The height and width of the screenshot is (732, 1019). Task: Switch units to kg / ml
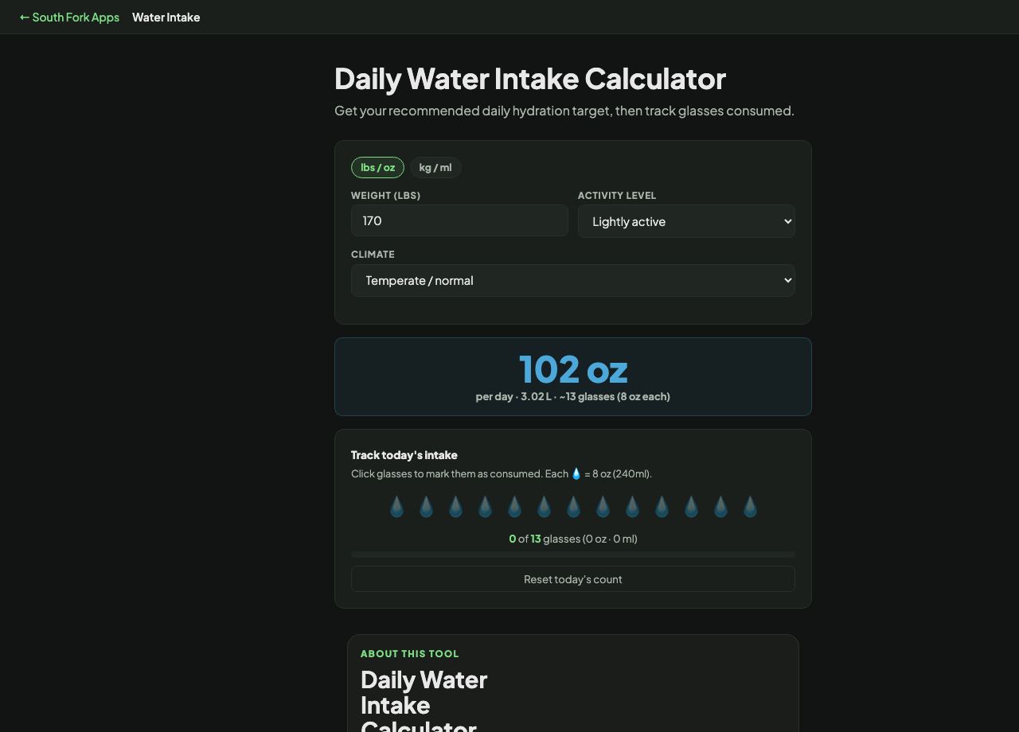tap(435, 167)
